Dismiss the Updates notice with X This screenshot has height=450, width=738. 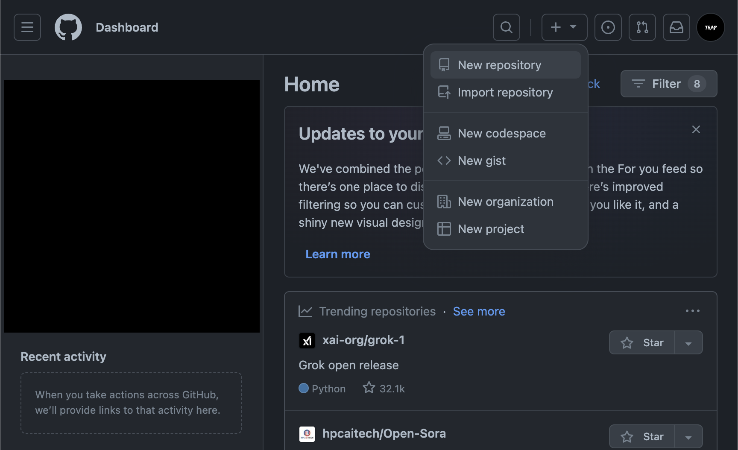696,129
